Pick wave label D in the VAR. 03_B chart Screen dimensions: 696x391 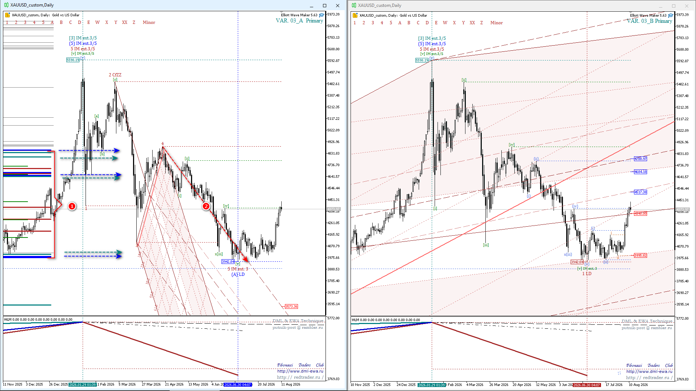[427, 23]
